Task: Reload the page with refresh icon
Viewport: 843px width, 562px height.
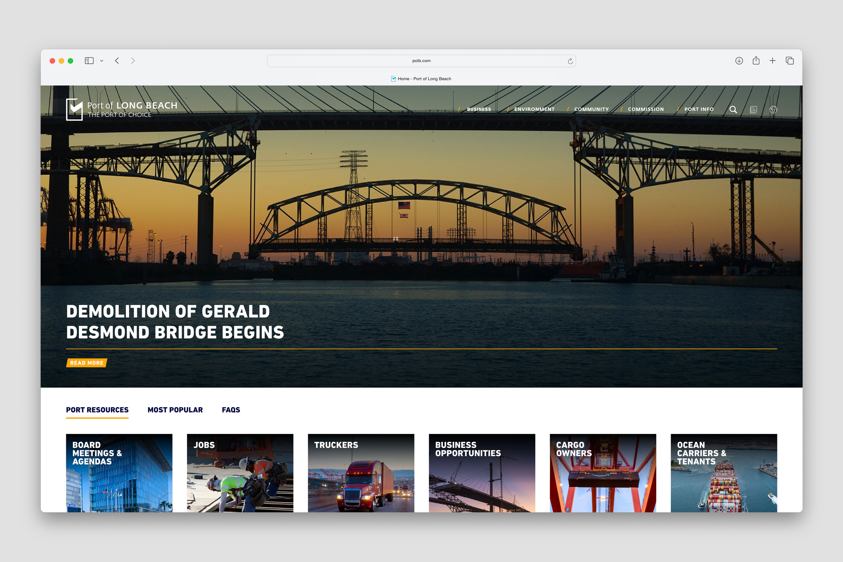Action: [x=570, y=61]
